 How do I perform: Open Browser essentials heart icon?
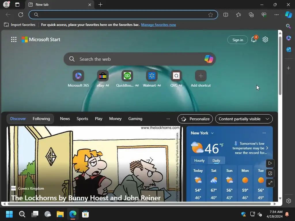click(264, 15)
